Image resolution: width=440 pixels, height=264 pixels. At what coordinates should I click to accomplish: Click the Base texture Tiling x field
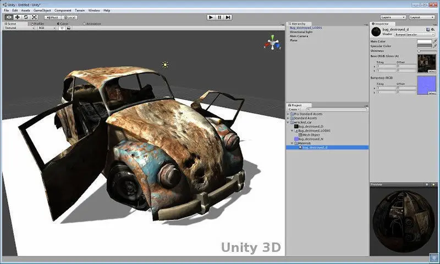click(x=386, y=66)
